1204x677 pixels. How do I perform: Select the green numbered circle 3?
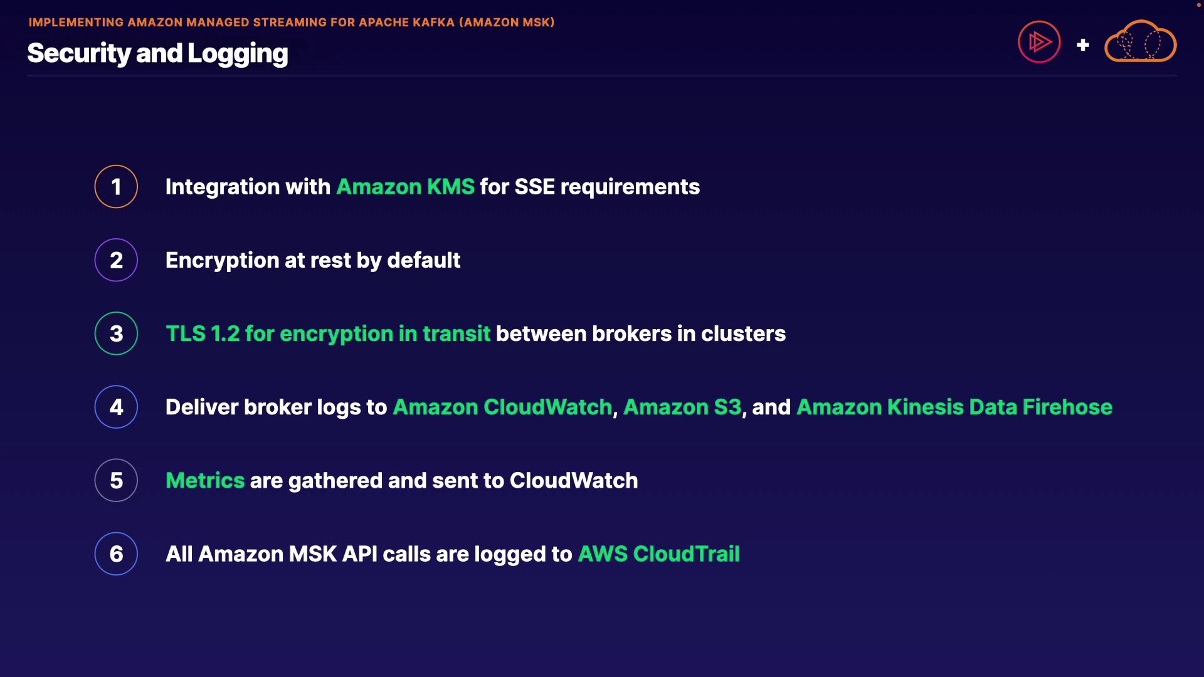click(x=116, y=333)
